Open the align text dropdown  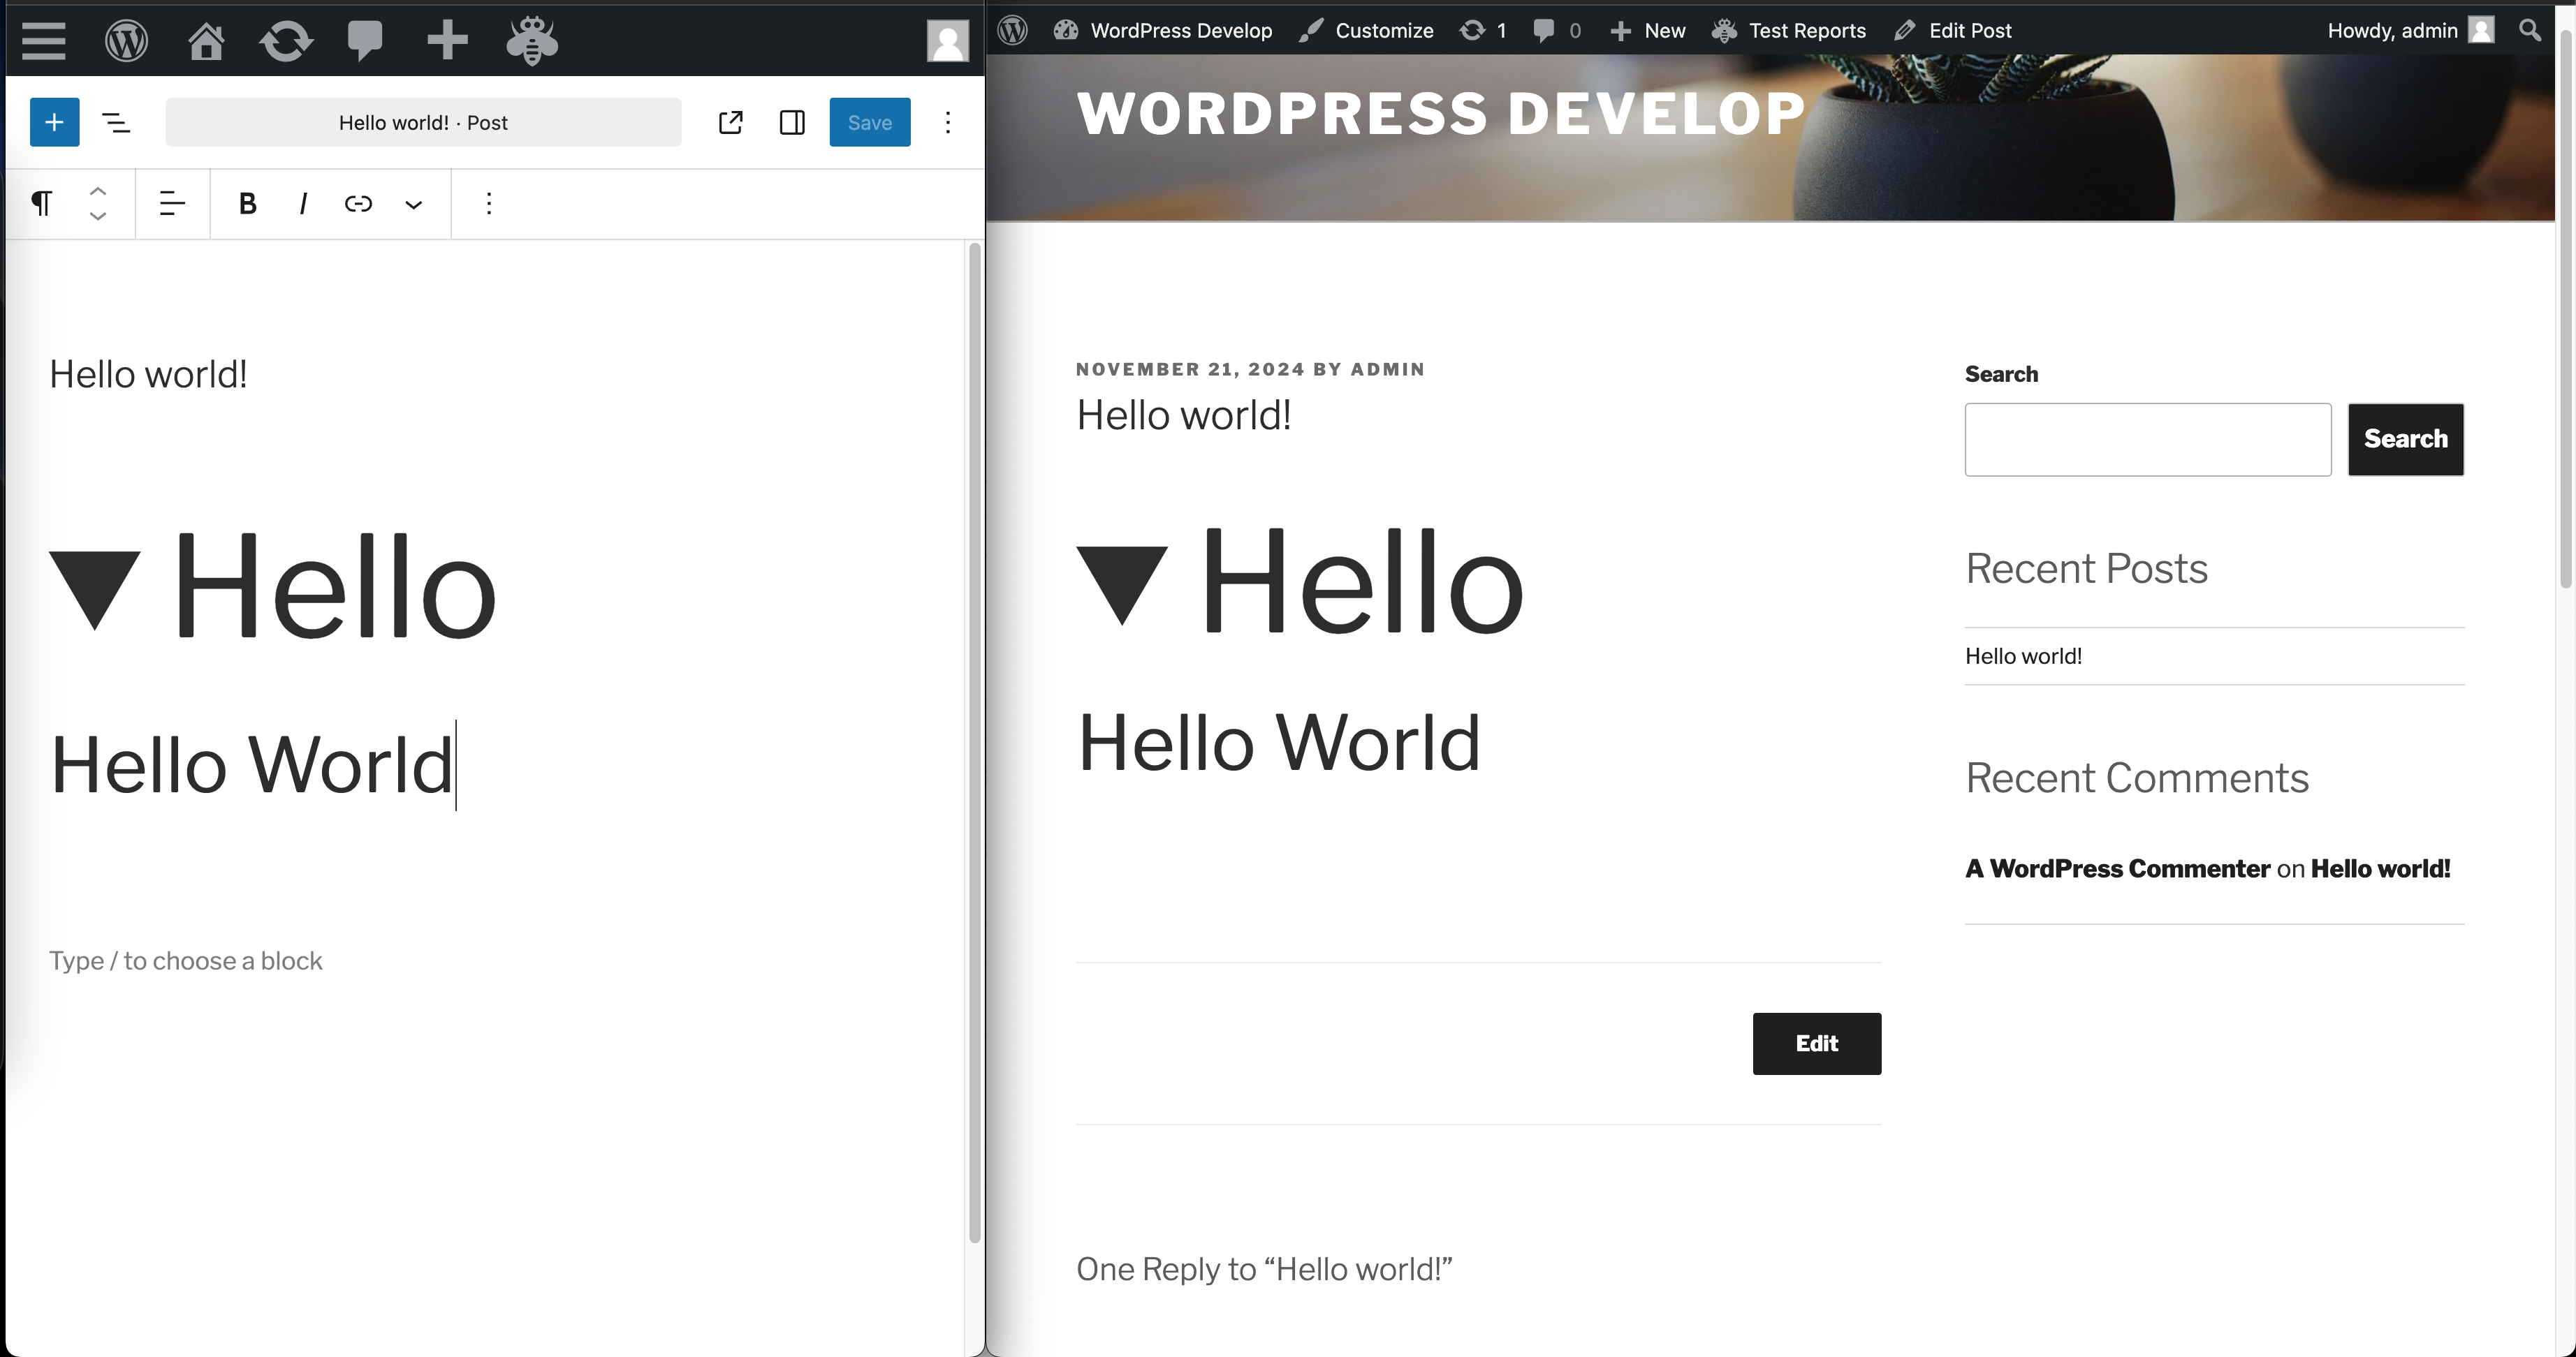click(172, 204)
